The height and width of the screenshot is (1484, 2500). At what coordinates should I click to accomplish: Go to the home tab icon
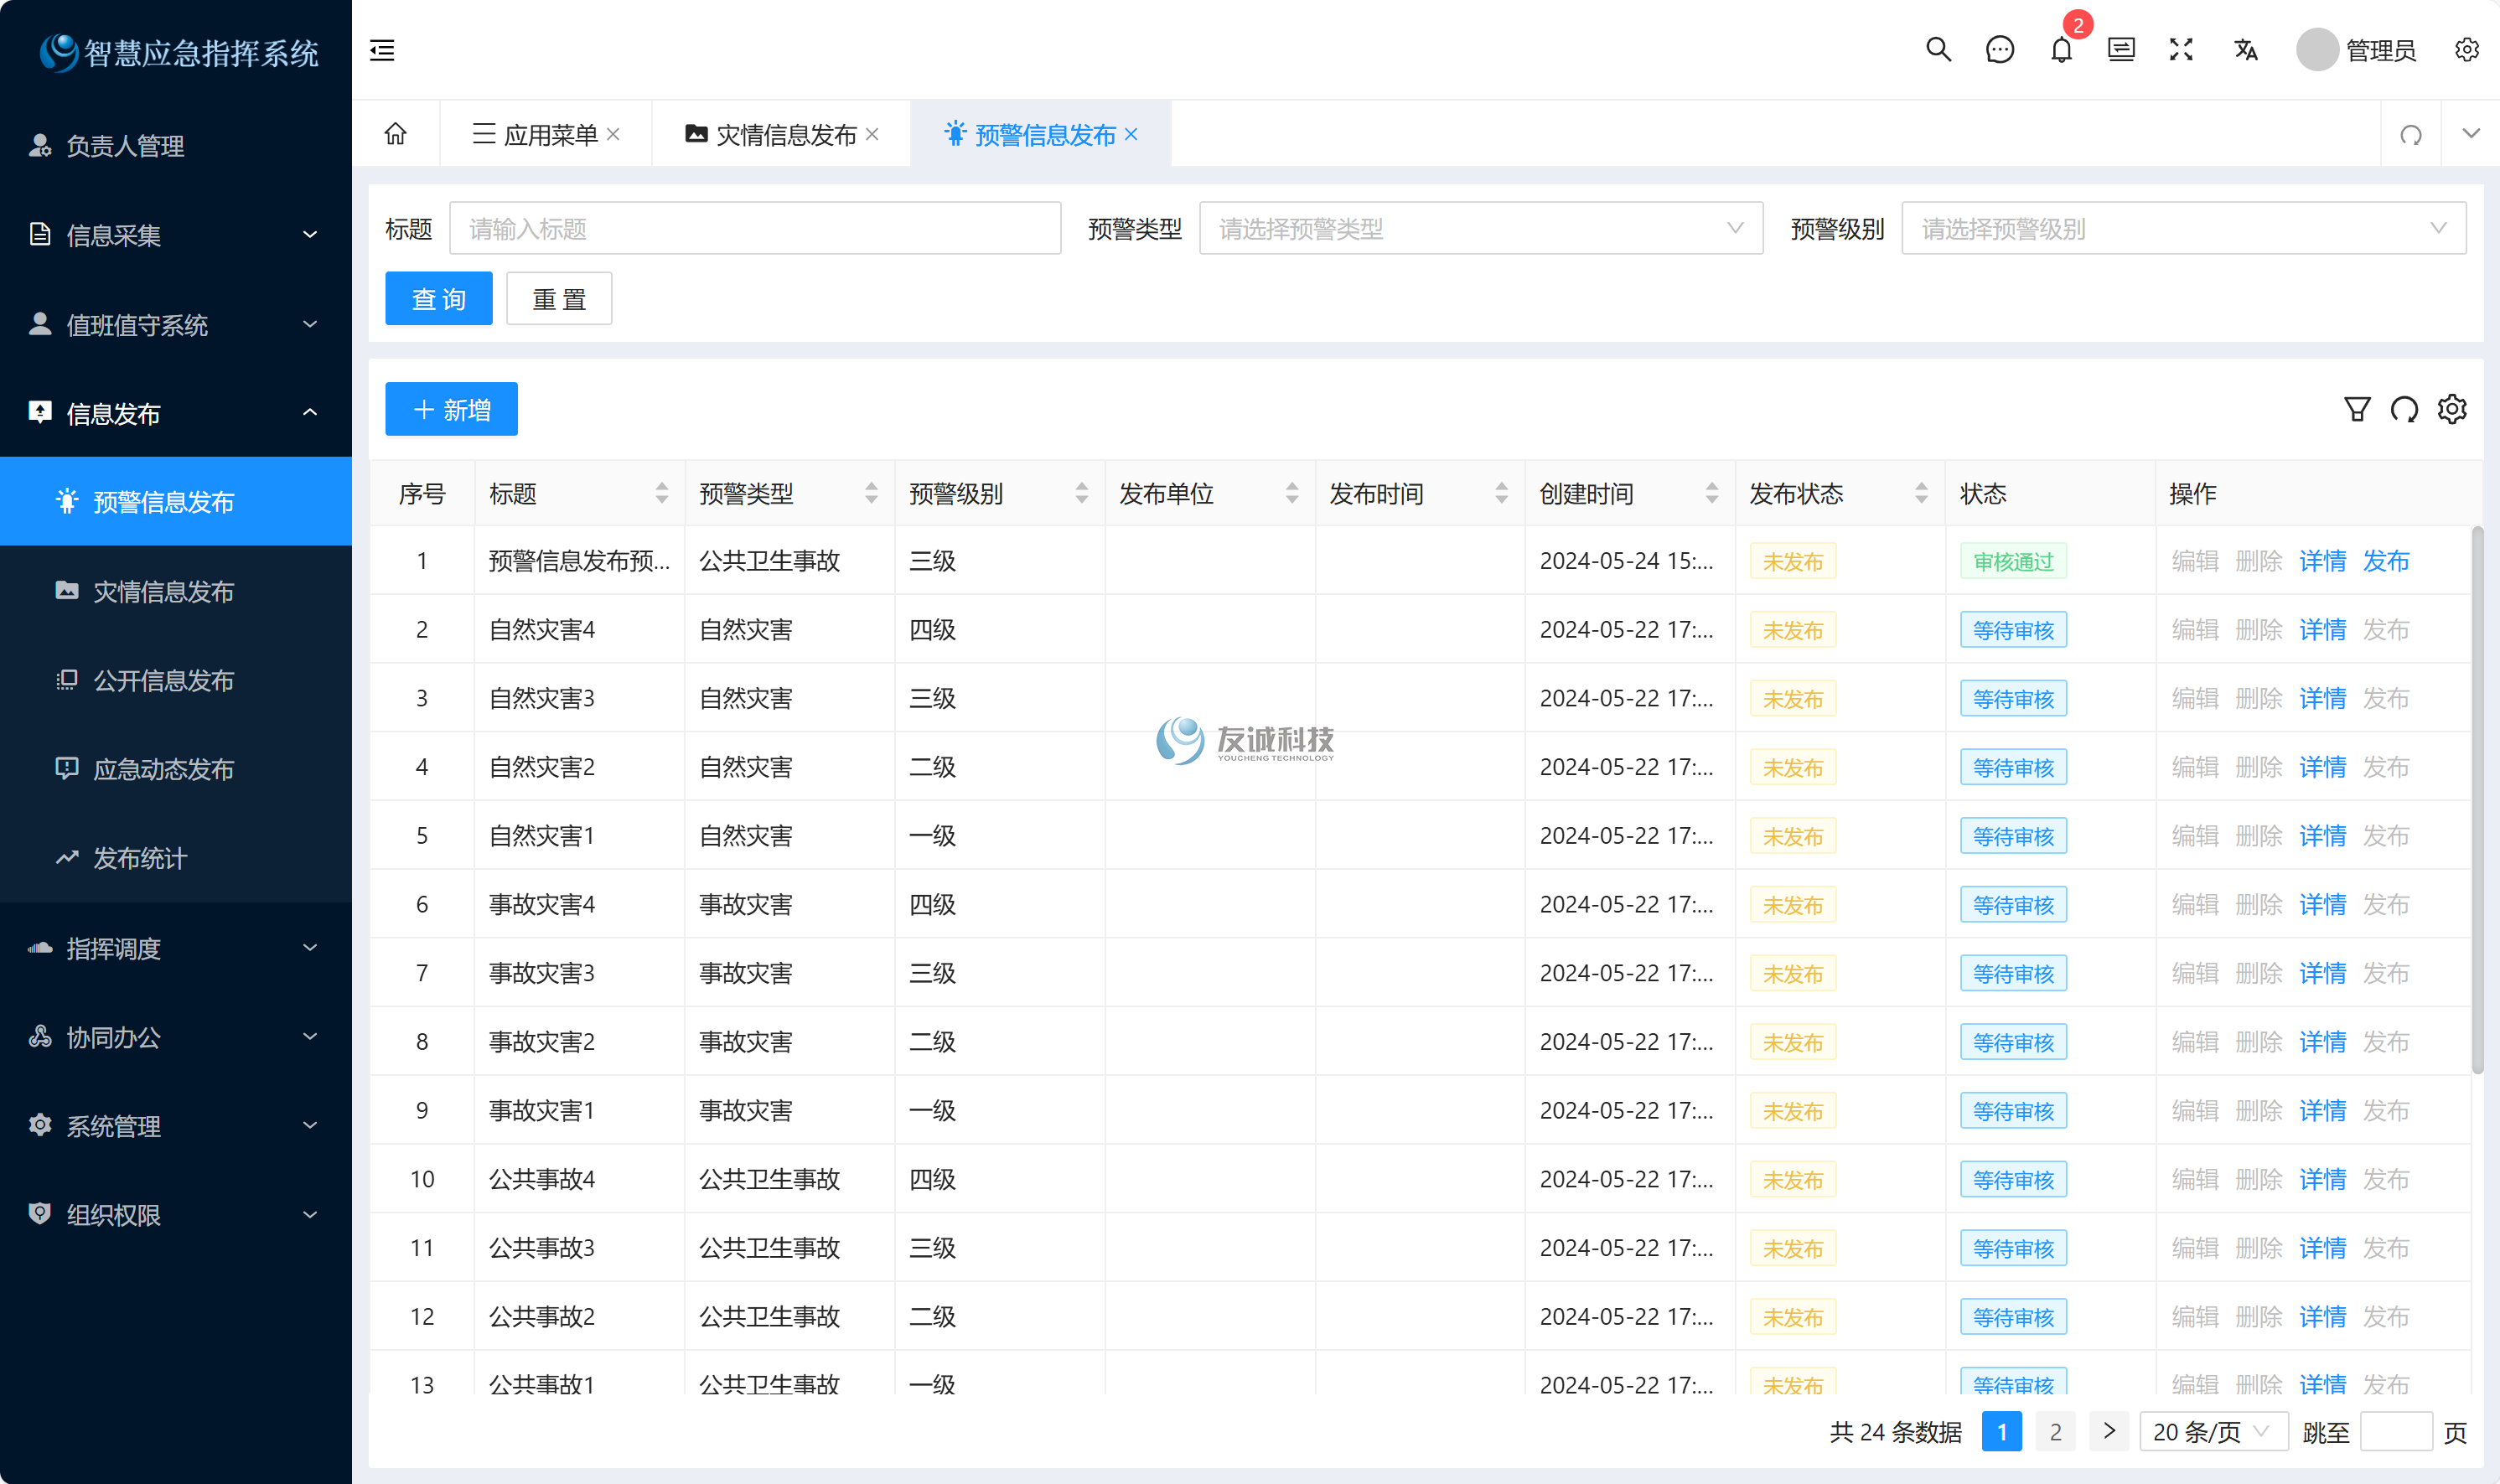point(396,134)
